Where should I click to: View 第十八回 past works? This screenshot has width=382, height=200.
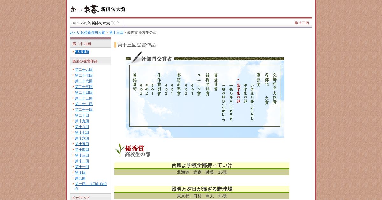point(82,127)
